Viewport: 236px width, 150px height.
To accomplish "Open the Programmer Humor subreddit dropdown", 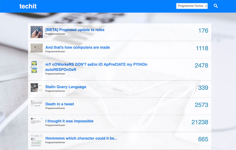I will [192, 6].
